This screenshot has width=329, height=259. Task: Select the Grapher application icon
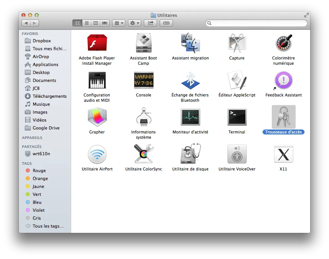click(x=97, y=117)
